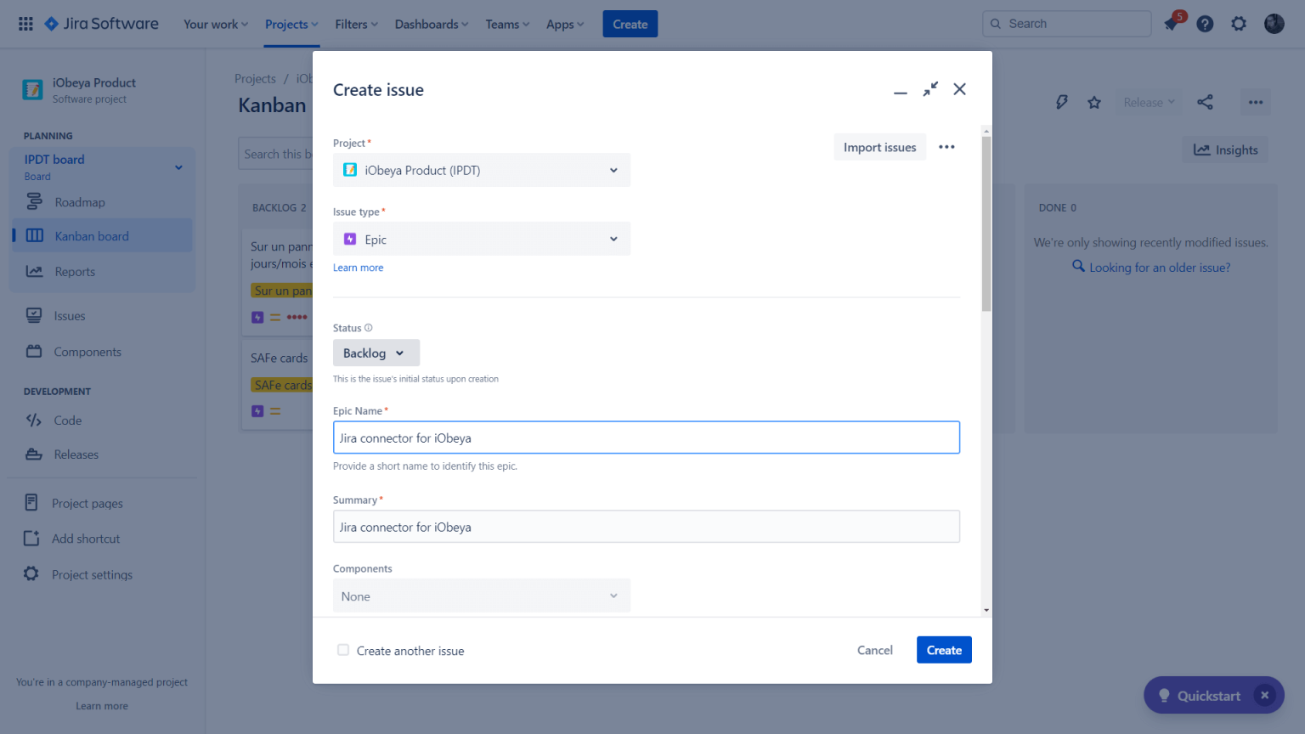Open the settings gear in the top bar

pyautogui.click(x=1239, y=24)
